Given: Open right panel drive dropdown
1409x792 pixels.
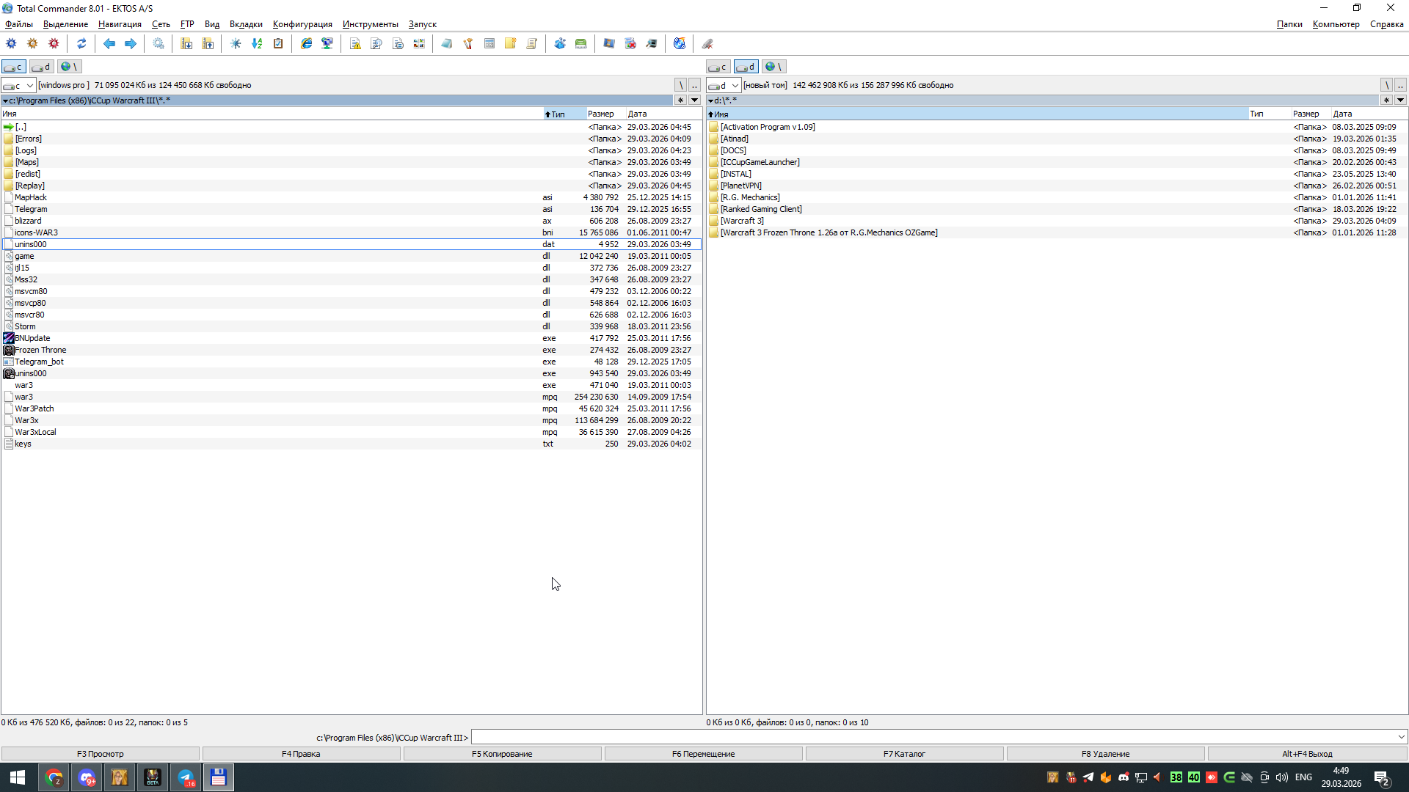Looking at the screenshot, I should (735, 86).
